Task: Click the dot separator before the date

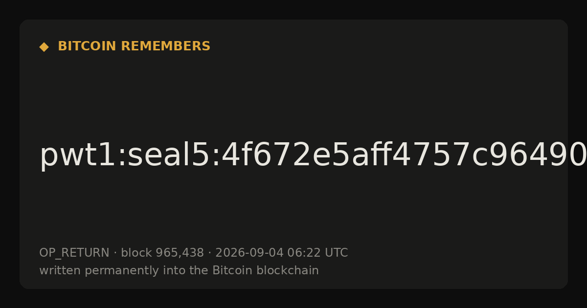Action: 209,253
